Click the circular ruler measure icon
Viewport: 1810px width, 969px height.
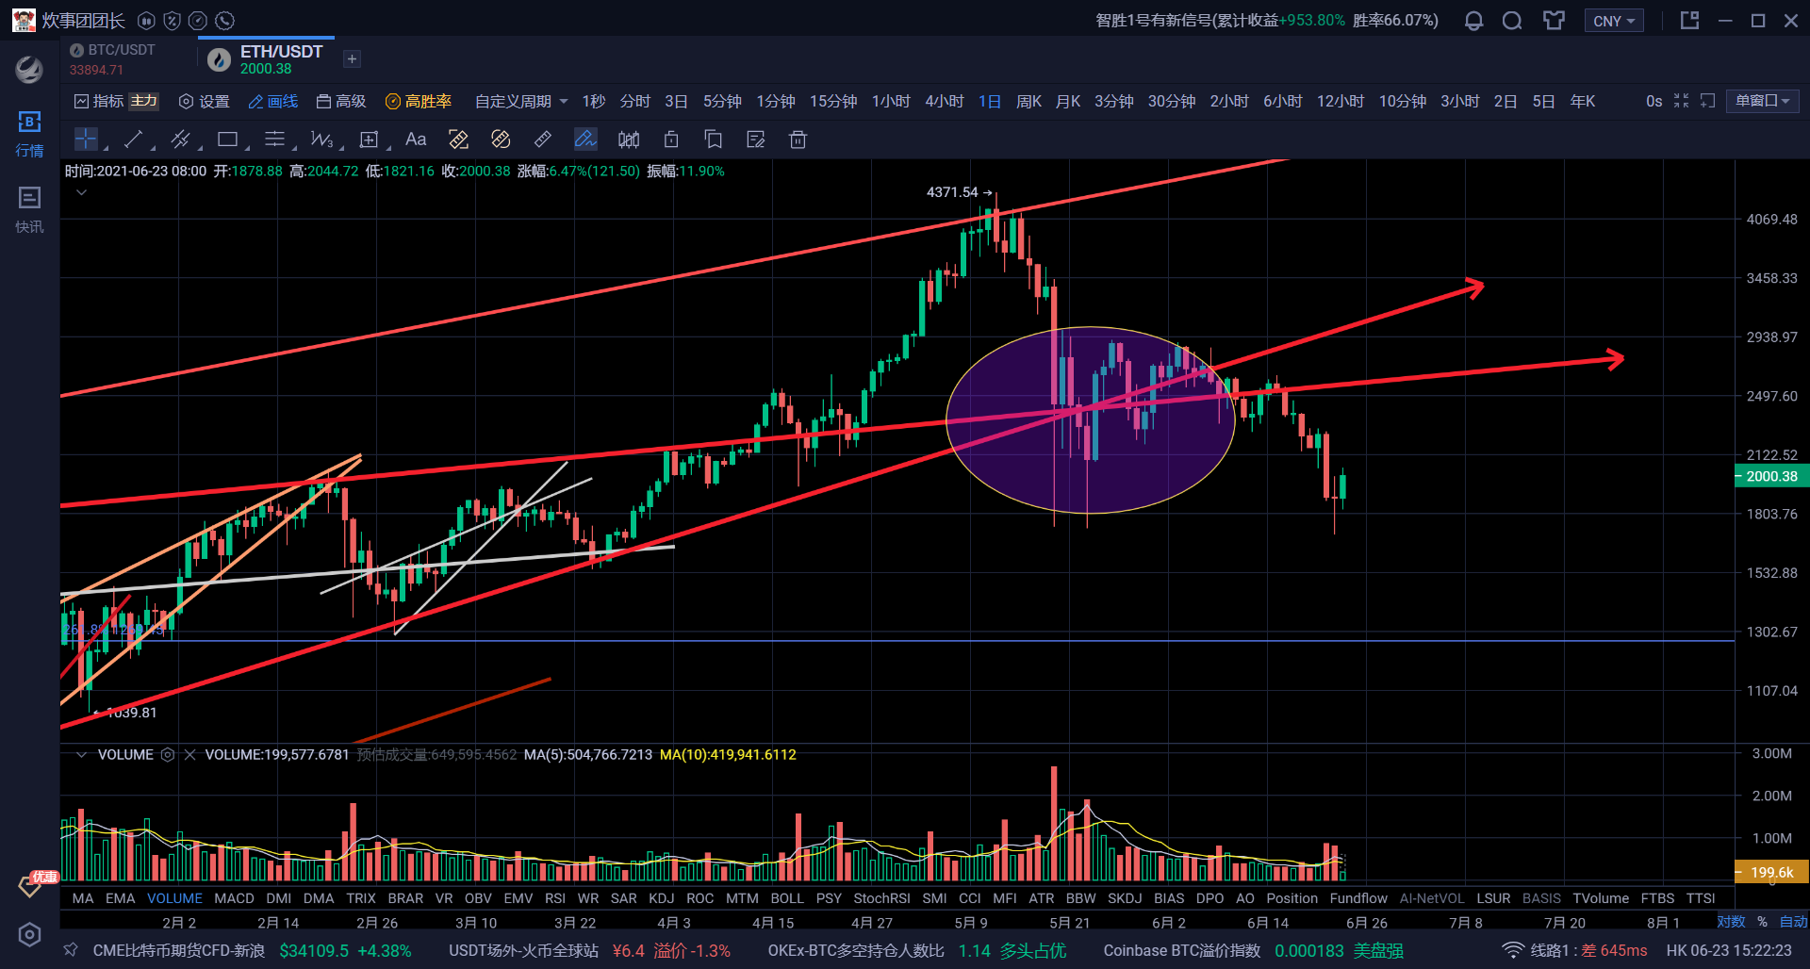[501, 140]
